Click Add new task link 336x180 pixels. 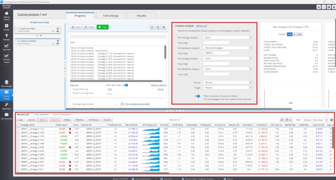[x=39, y=22]
